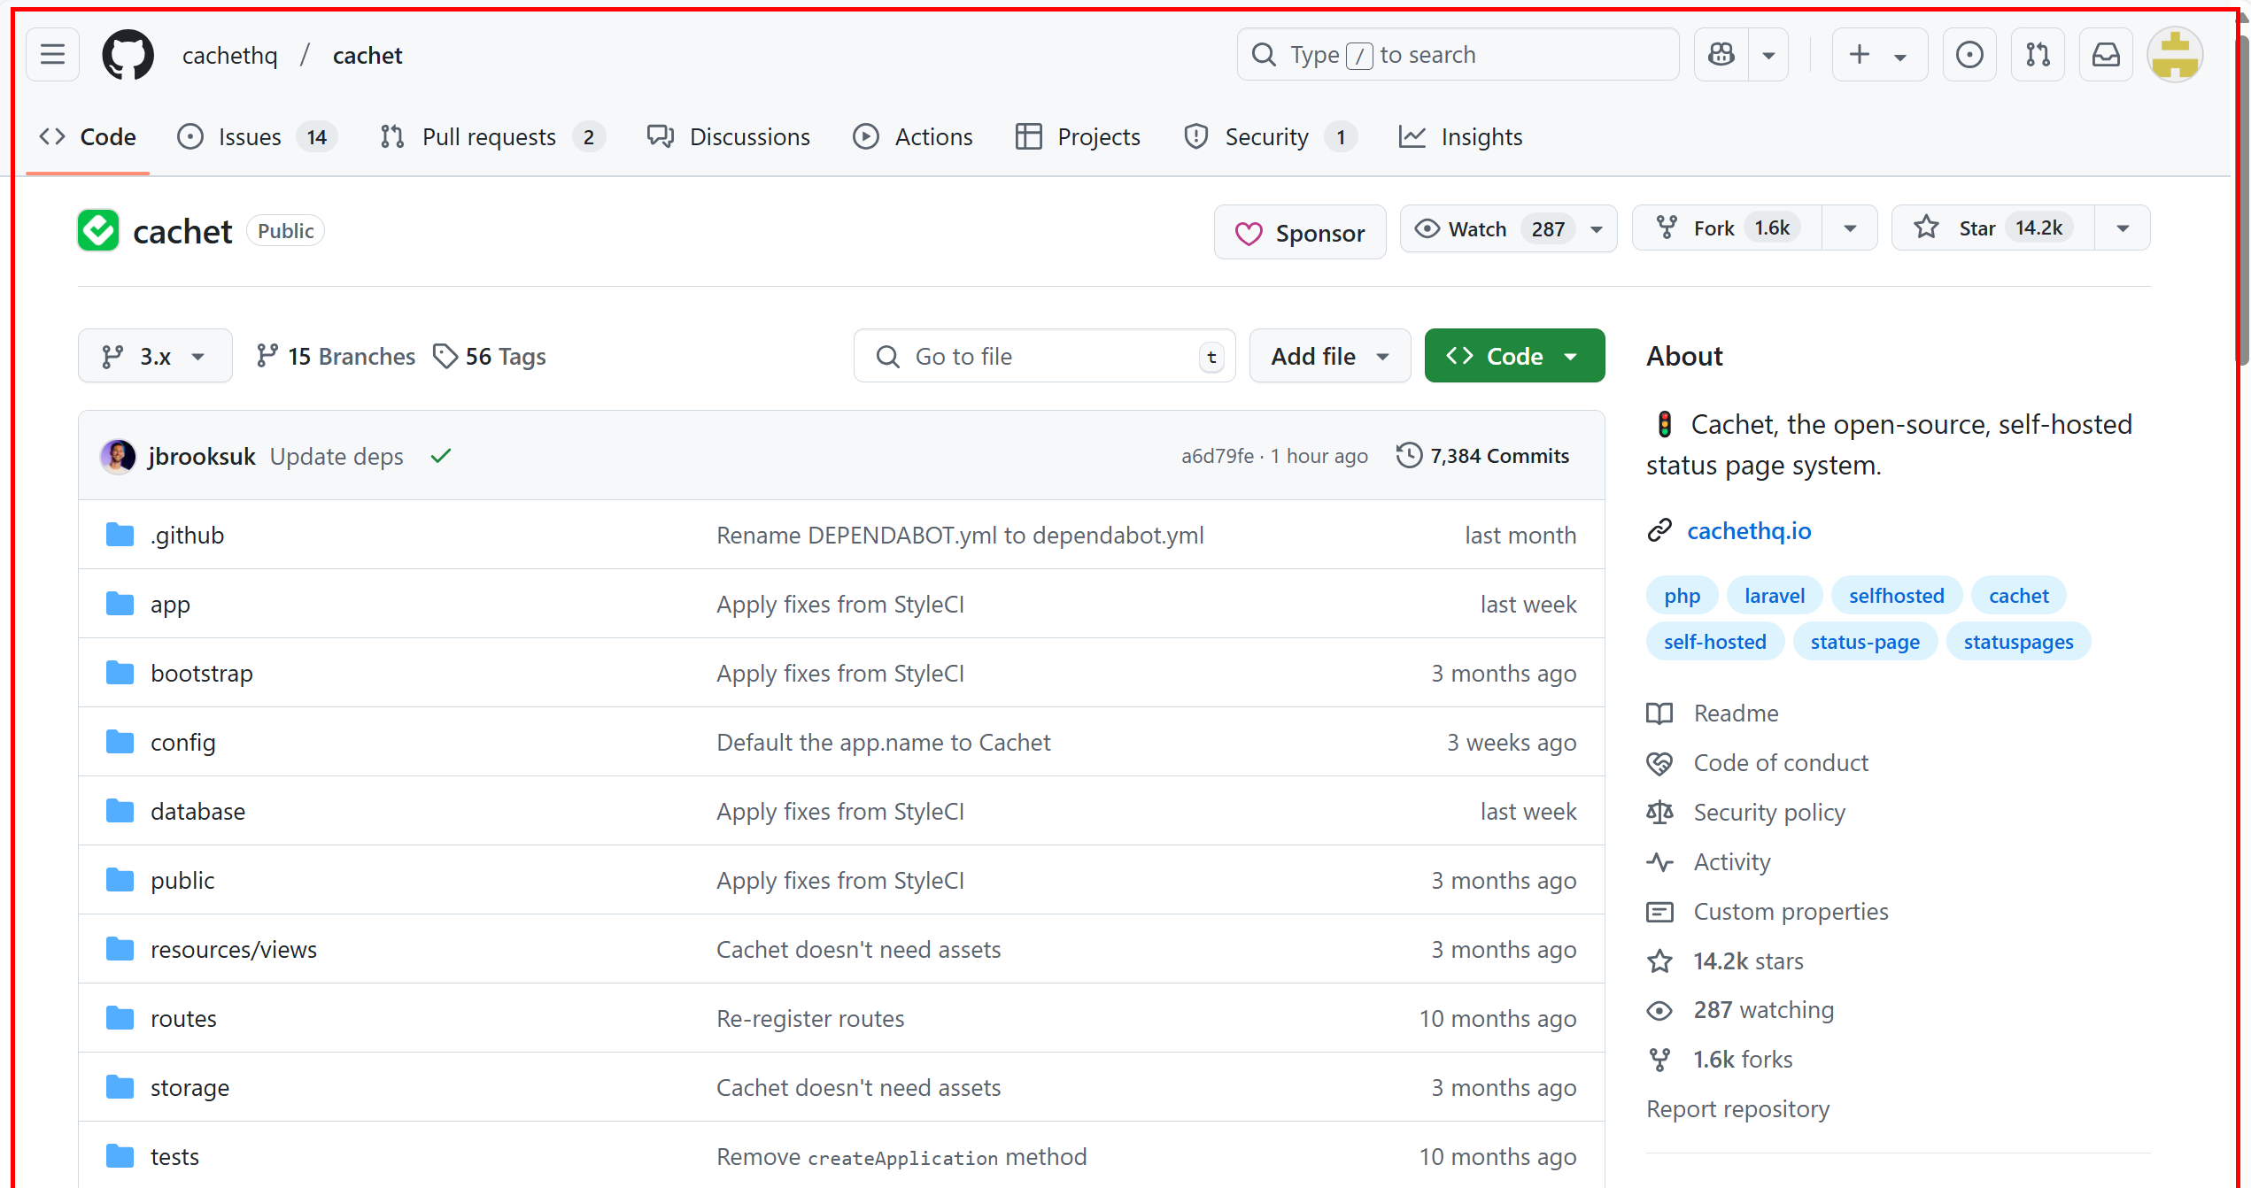Viewport: 2251px width, 1188px height.
Task: Open the Add file dropdown
Action: coord(1329,356)
